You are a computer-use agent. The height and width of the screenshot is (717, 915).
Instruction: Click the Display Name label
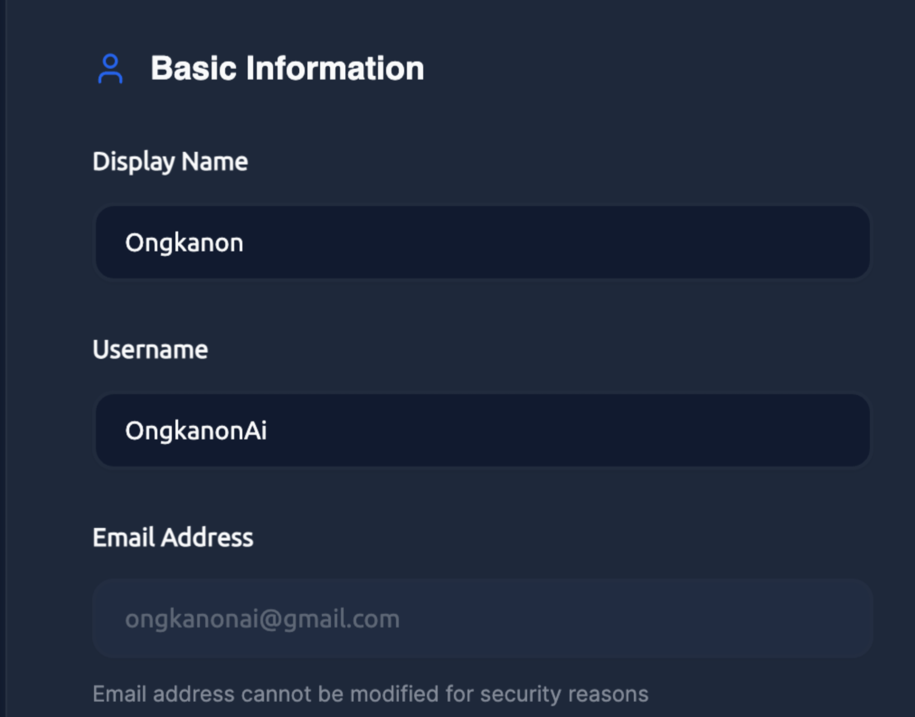pyautogui.click(x=170, y=161)
